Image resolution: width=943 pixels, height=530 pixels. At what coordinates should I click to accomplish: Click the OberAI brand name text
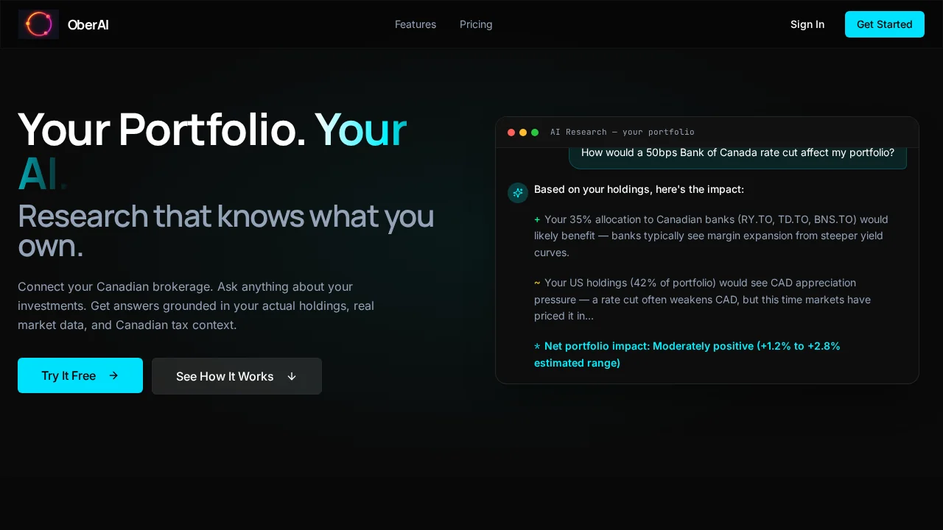[x=88, y=24]
